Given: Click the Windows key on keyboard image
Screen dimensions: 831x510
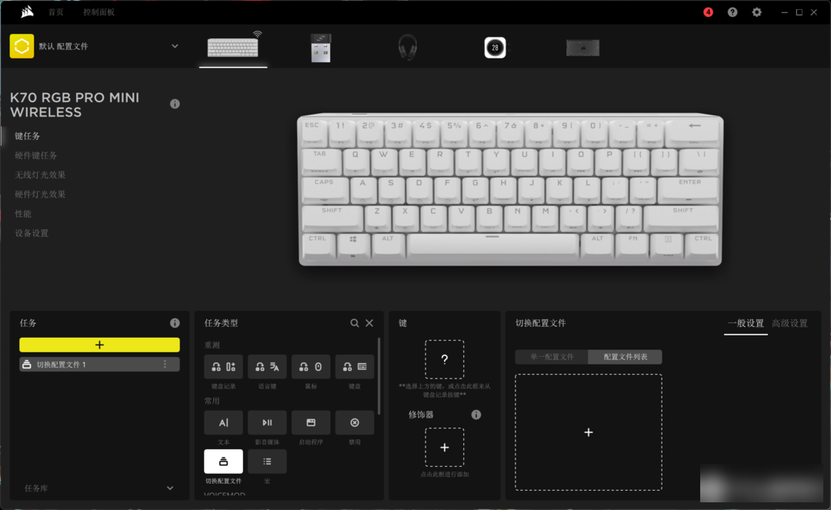Looking at the screenshot, I should (x=353, y=245).
